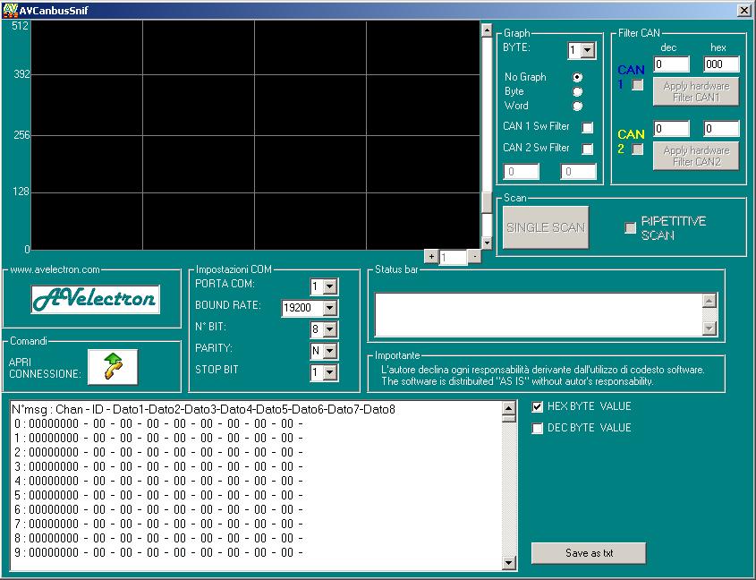The width and height of the screenshot is (756, 580).
Task: Click the first software filter value field
Action: 522,171
